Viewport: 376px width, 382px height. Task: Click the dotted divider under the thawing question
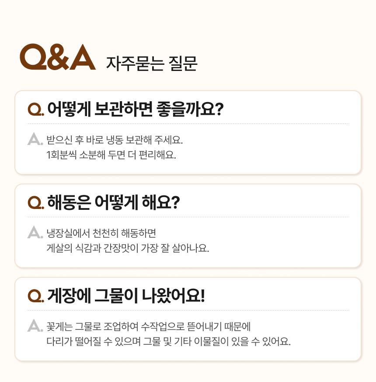click(x=188, y=217)
